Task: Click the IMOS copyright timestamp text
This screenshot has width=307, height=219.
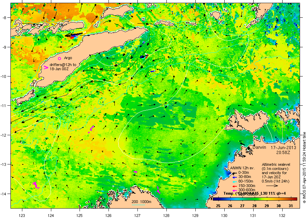Action: pyautogui.click(x=304, y=168)
